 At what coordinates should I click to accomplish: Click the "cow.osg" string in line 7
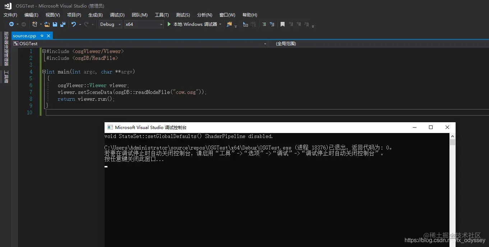point(185,92)
